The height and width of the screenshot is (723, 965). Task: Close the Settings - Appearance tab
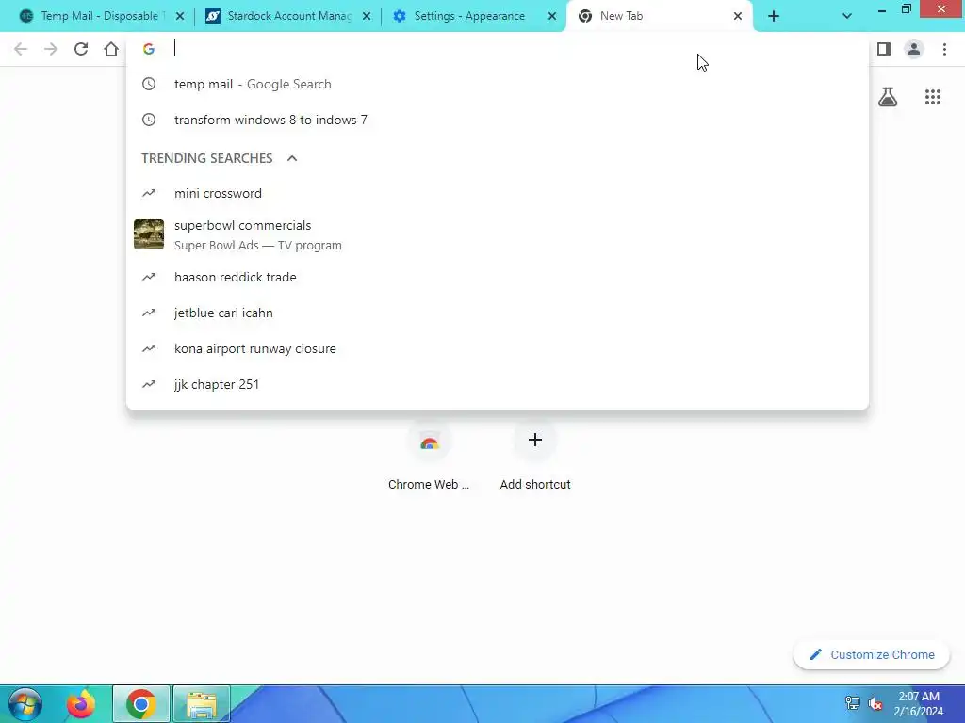point(552,17)
